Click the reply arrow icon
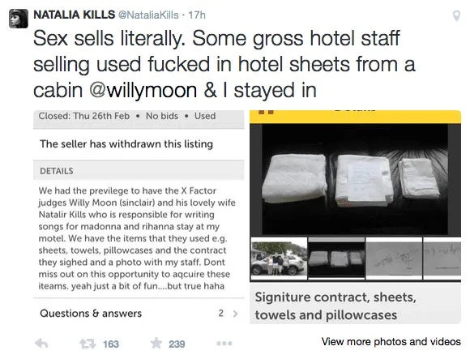 41,344
